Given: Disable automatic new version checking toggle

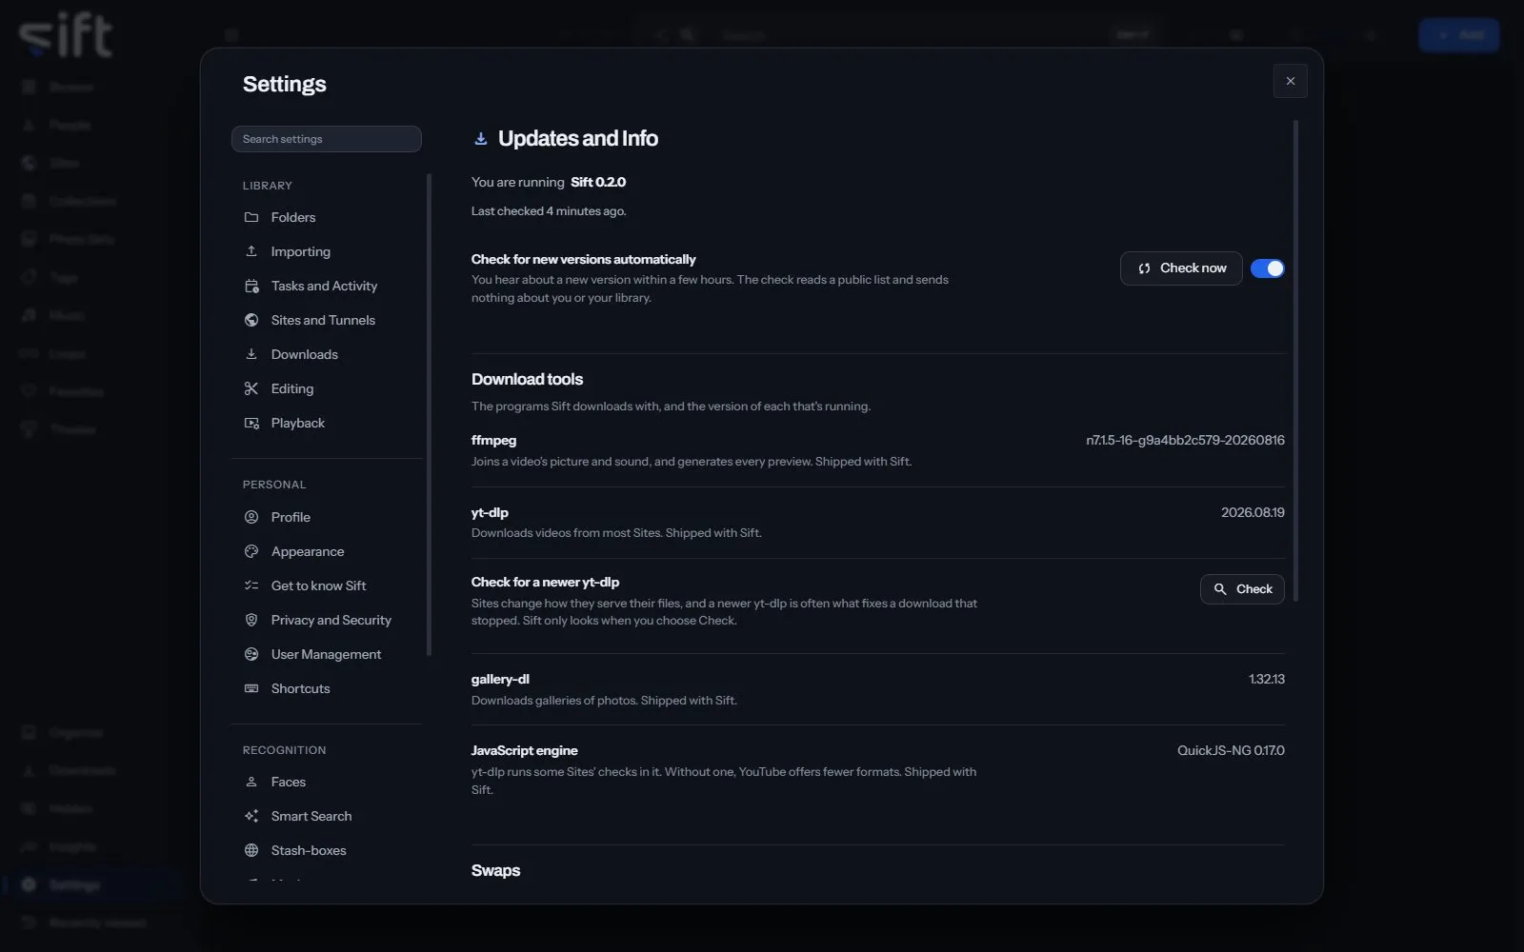Looking at the screenshot, I should 1267,268.
